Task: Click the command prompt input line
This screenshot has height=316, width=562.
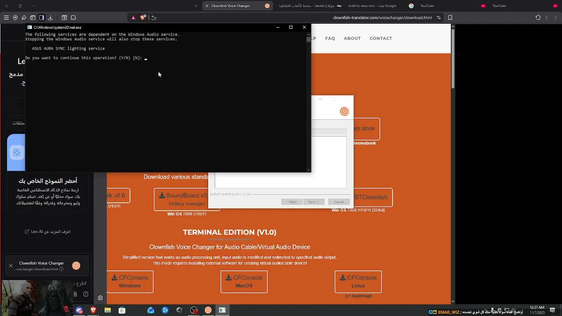Action: coord(86,58)
